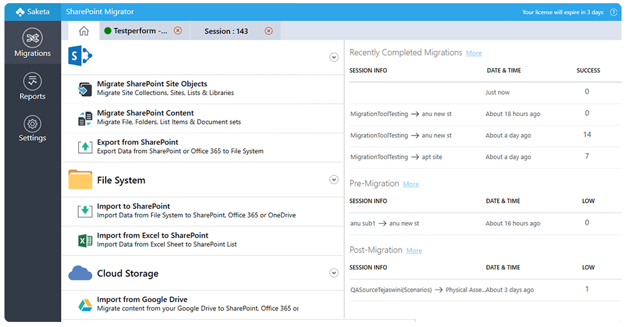This screenshot has width=626, height=327.
Task: Click the Saketa logo
Action: coord(33,12)
